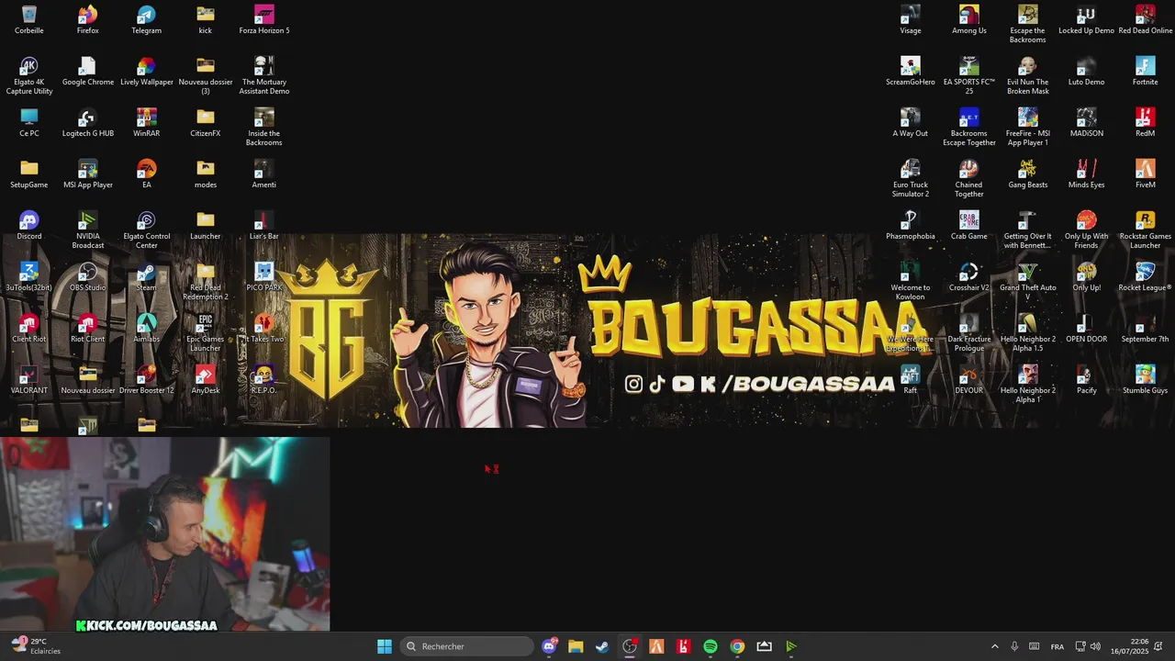The width and height of the screenshot is (1175, 661).
Task: Open The Mortuary Assistant Demo shortcut
Action: [x=264, y=76]
